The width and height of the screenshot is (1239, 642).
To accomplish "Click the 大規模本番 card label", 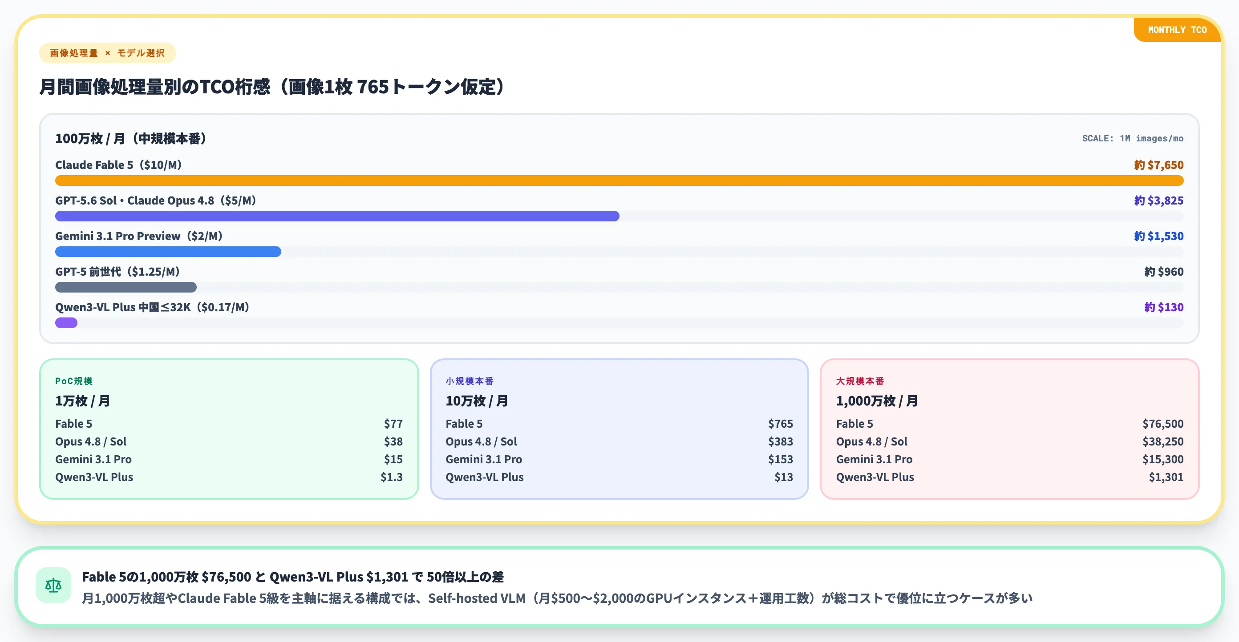I will click(860, 381).
